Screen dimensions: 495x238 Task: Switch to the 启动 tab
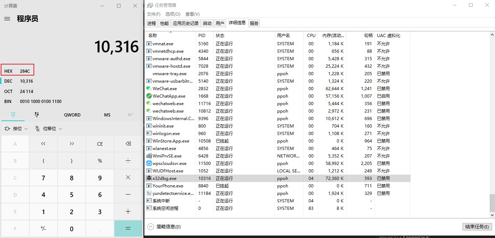coord(207,24)
